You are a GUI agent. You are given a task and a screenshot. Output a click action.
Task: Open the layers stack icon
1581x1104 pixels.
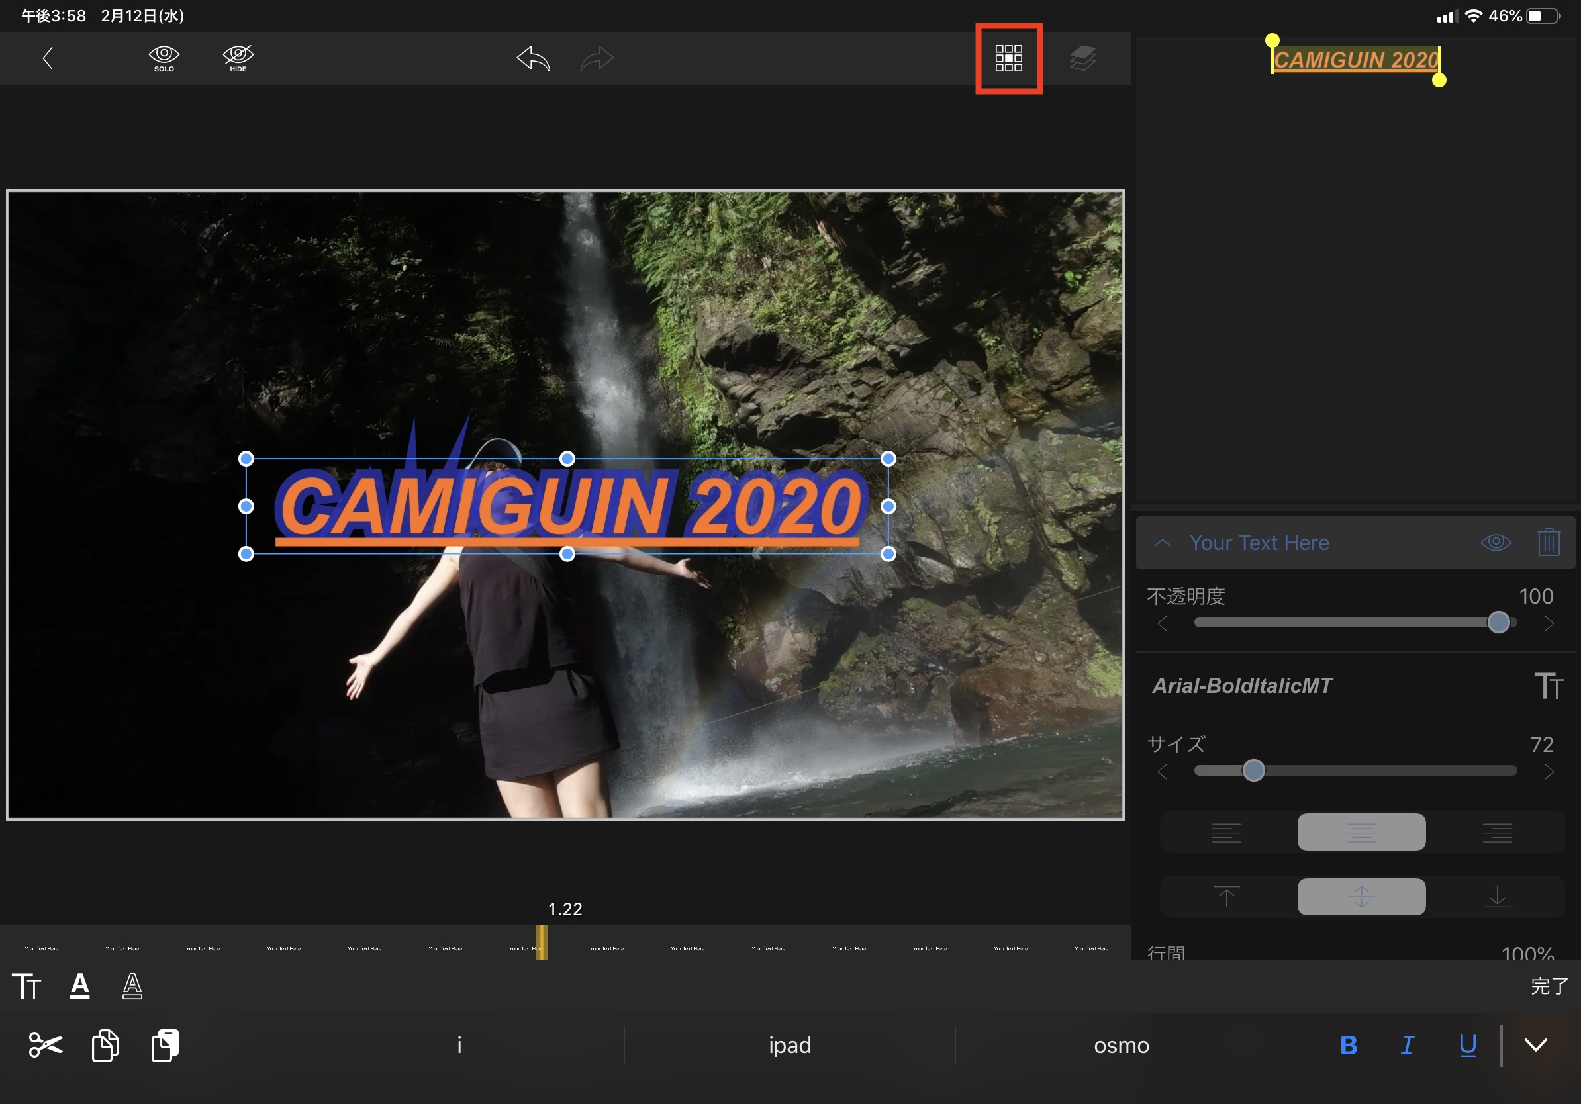(1082, 58)
